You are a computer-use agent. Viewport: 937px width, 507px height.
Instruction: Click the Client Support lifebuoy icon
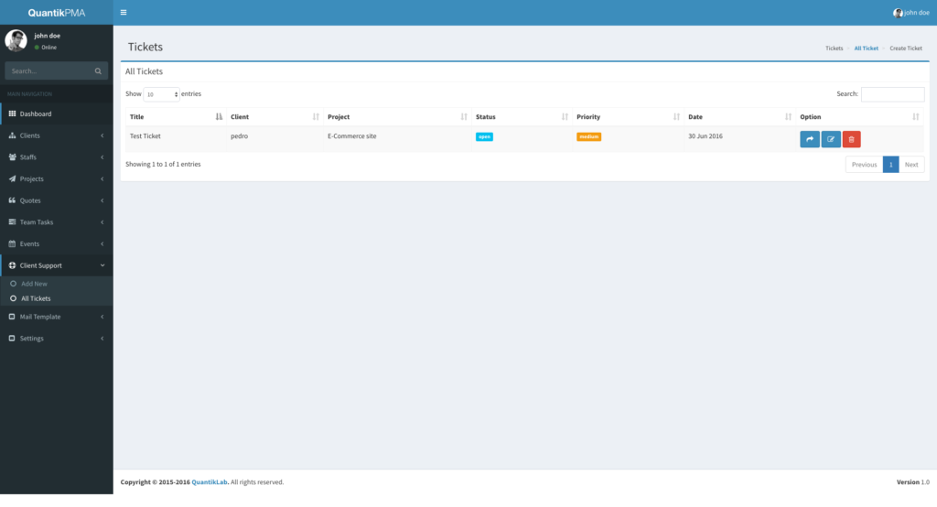coord(12,265)
